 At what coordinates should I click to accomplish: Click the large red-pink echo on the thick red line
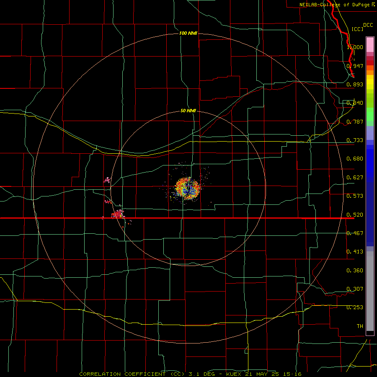coord(118,214)
